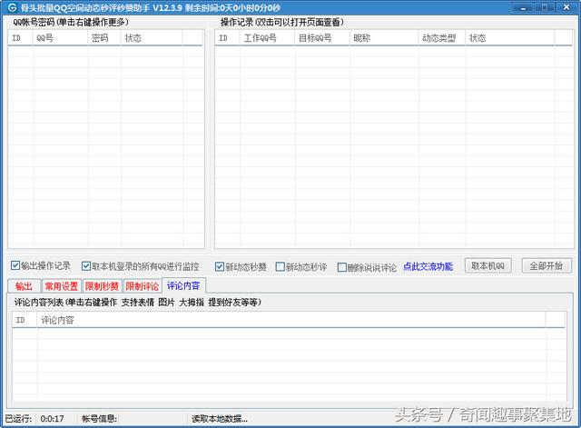Select the 评论内容 tab
The height and width of the screenshot is (428, 581).
tap(183, 285)
